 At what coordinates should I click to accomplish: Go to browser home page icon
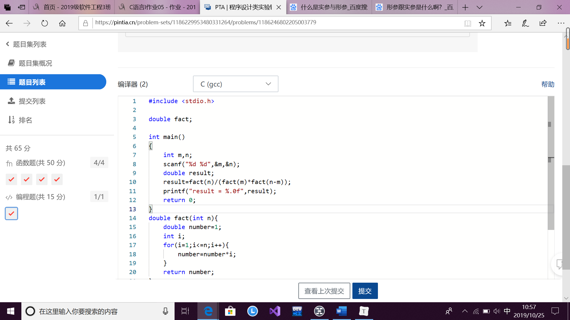(x=62, y=23)
